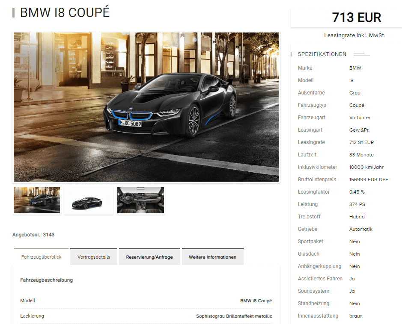
Task: Click the Lackierung row label
Action: point(32,316)
